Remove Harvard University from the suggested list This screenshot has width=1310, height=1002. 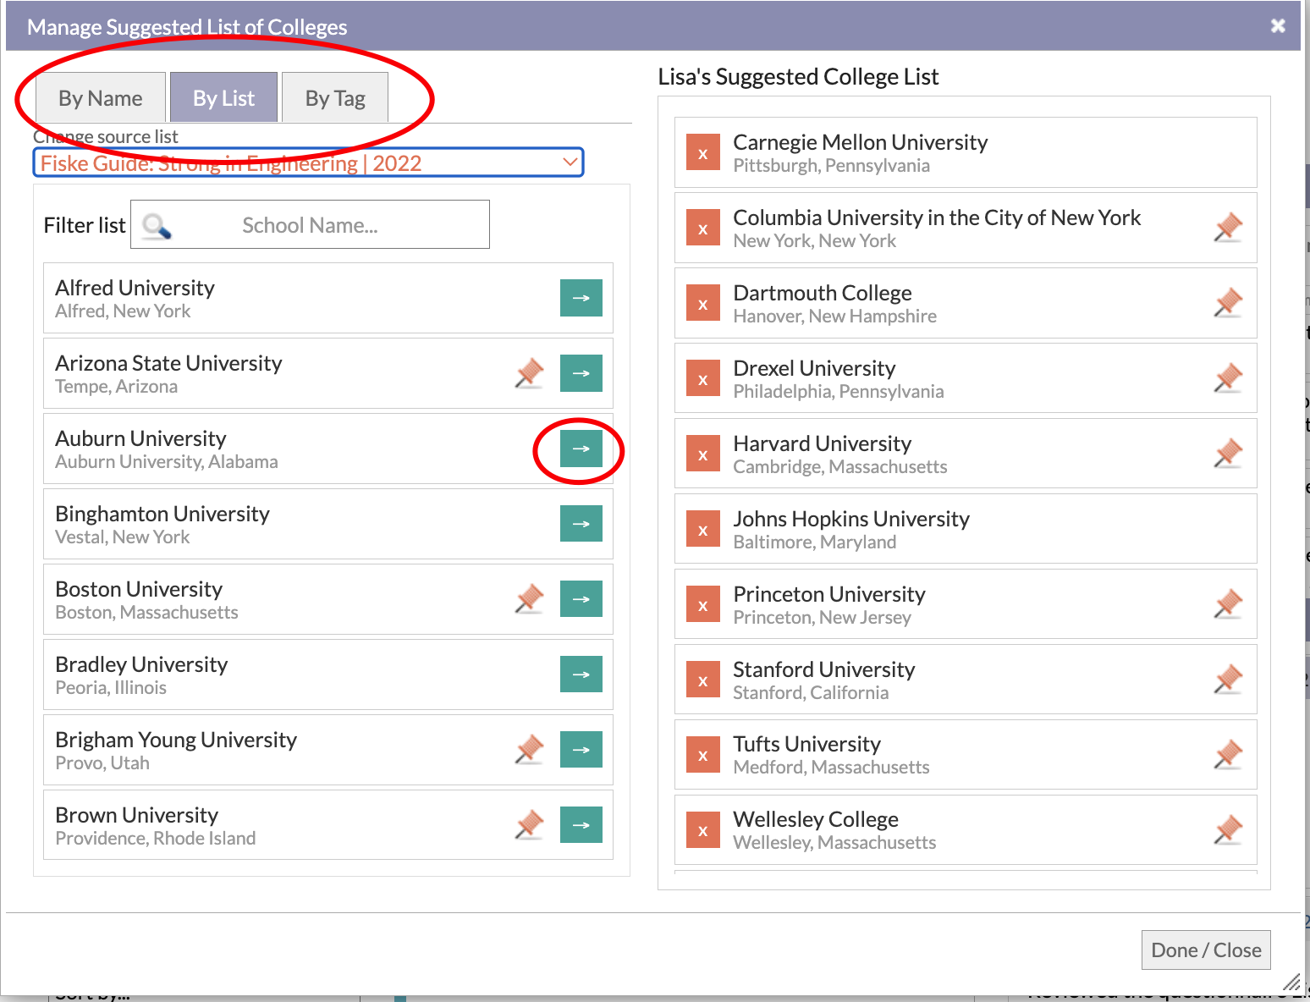(x=702, y=454)
